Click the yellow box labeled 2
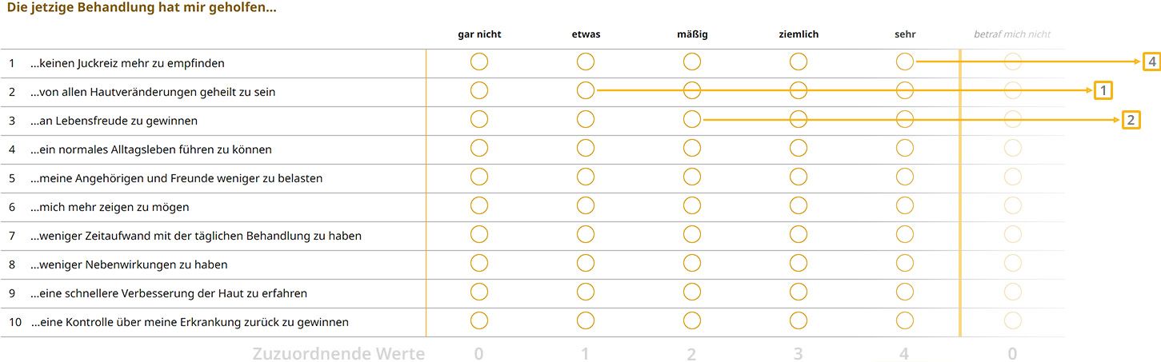This screenshot has height=362, width=1161. pos(1130,120)
